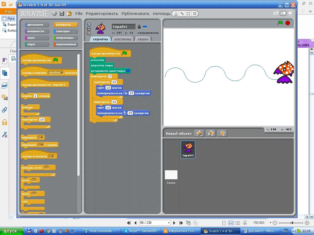Viewport: 314px width, 235px height.
Task: Open the page number 58 / 238 dropdown
Action: tap(169, 223)
